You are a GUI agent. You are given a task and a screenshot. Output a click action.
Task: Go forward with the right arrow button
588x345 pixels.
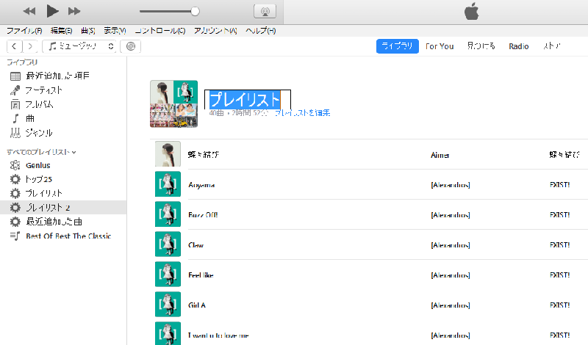(30, 46)
